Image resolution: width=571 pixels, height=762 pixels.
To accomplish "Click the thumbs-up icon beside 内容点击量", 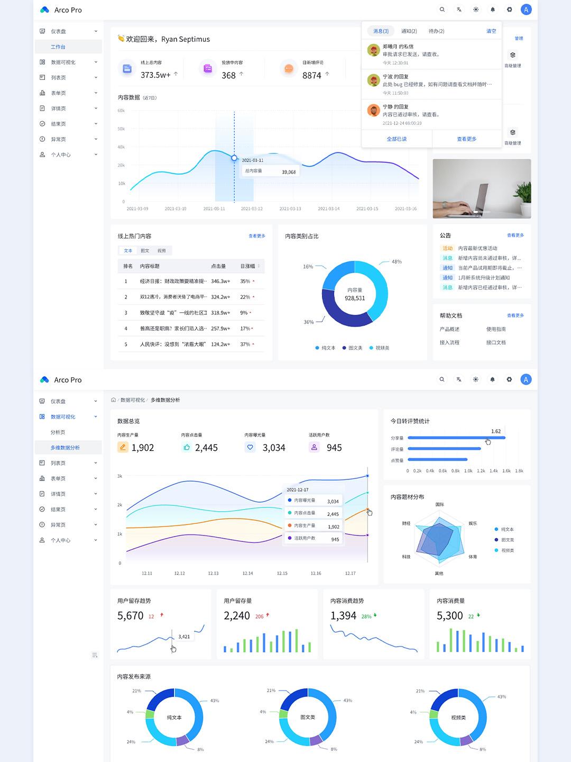I will tap(187, 447).
